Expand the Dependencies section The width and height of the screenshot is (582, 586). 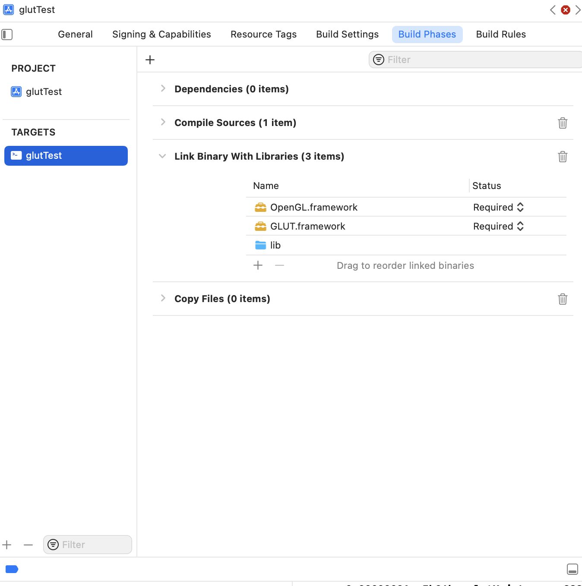(x=163, y=88)
